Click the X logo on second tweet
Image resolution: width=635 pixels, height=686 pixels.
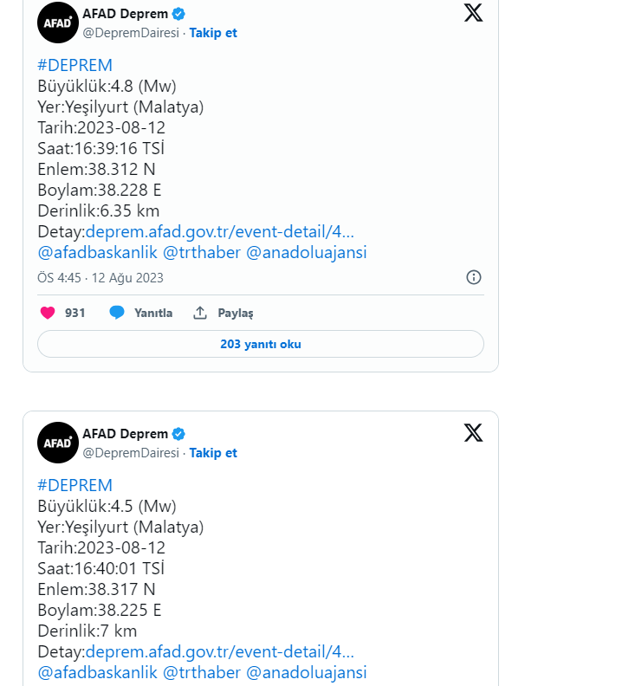tap(473, 433)
